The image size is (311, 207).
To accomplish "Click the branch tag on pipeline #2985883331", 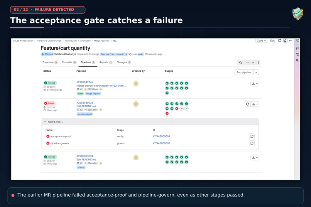I will (x=81, y=168).
